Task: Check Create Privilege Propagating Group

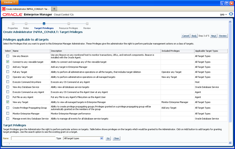Action: 8,108
